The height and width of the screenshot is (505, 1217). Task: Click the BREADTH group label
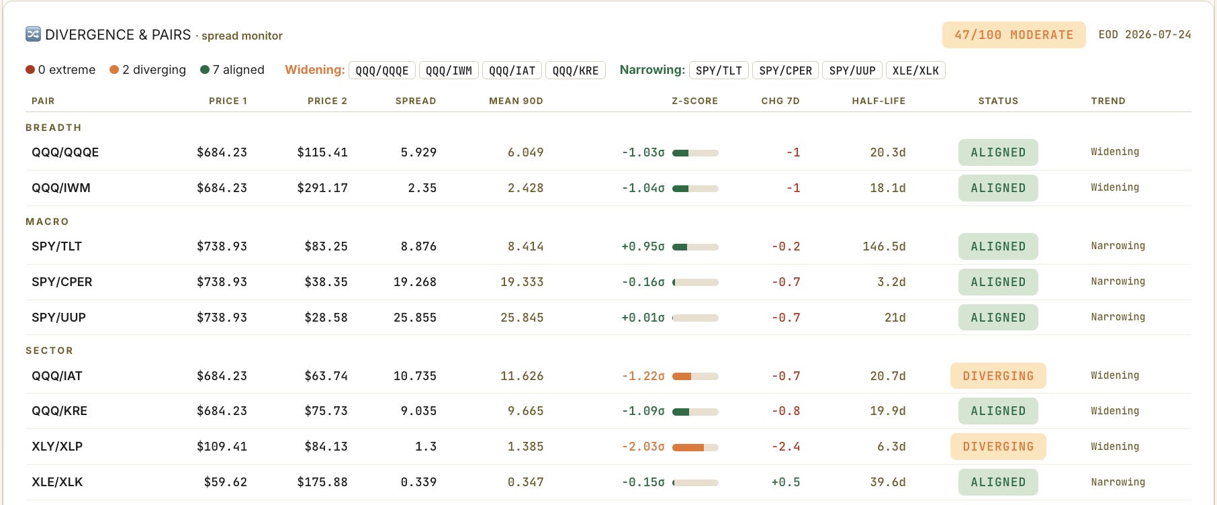click(x=54, y=128)
